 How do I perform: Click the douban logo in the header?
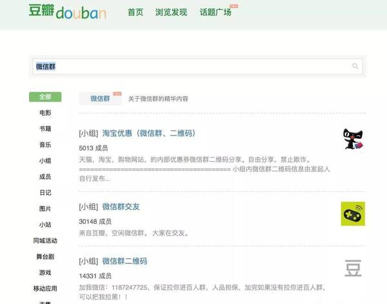pos(67,12)
